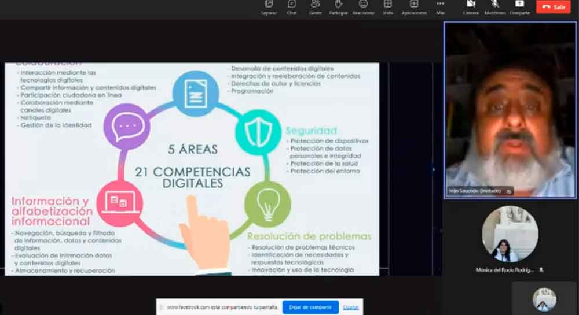This screenshot has height=315, width=579.
Task: Open the Aplicaciones panel
Action: click(x=414, y=6)
